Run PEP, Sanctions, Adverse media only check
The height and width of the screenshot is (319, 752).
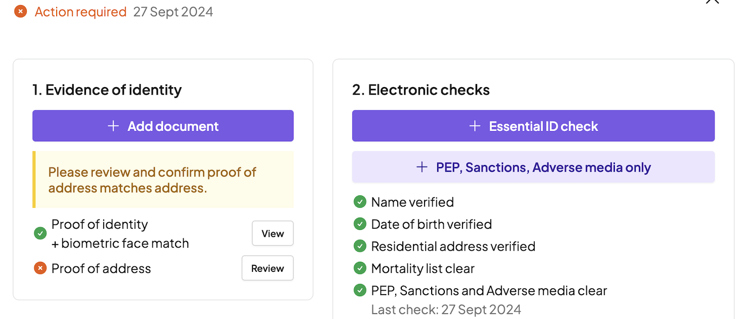533,167
